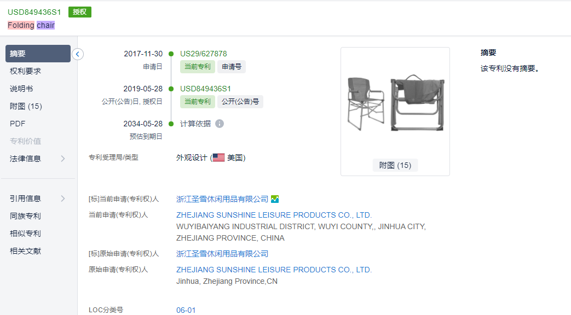This screenshot has height=315, width=571.
Task: Open original assignee ZHEJIANG SUNSHINE LEISURE PRODUCTS link
Action: pyautogui.click(x=274, y=270)
